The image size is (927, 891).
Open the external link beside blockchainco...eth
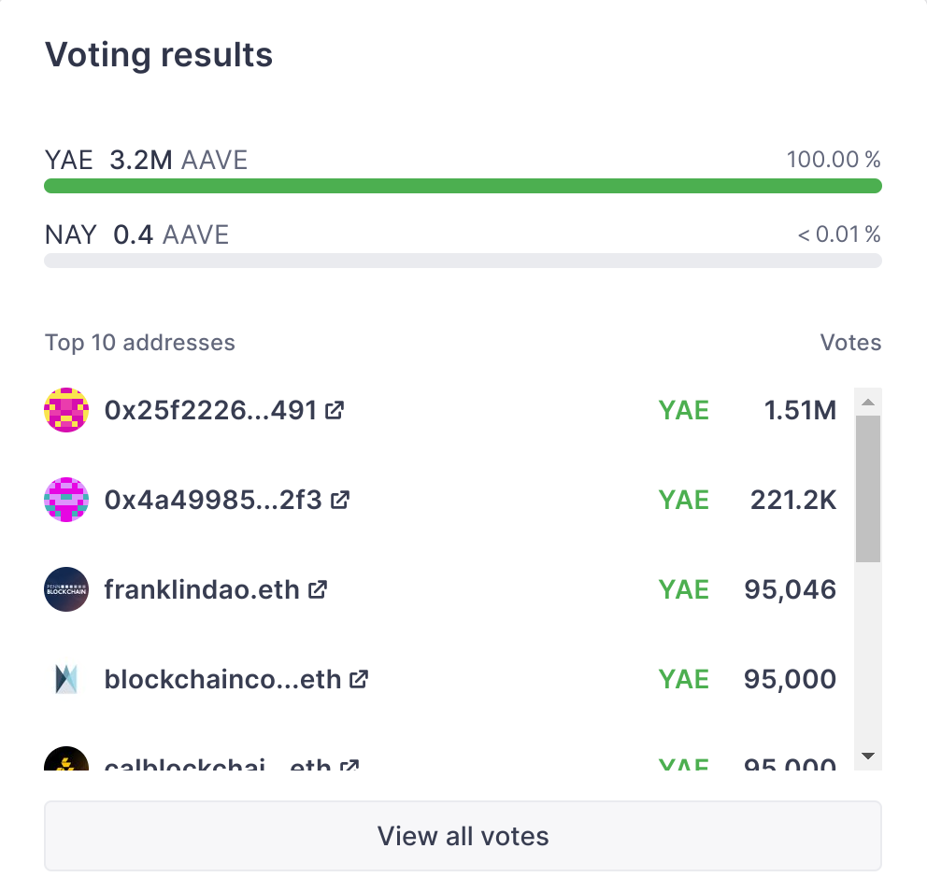tap(358, 680)
